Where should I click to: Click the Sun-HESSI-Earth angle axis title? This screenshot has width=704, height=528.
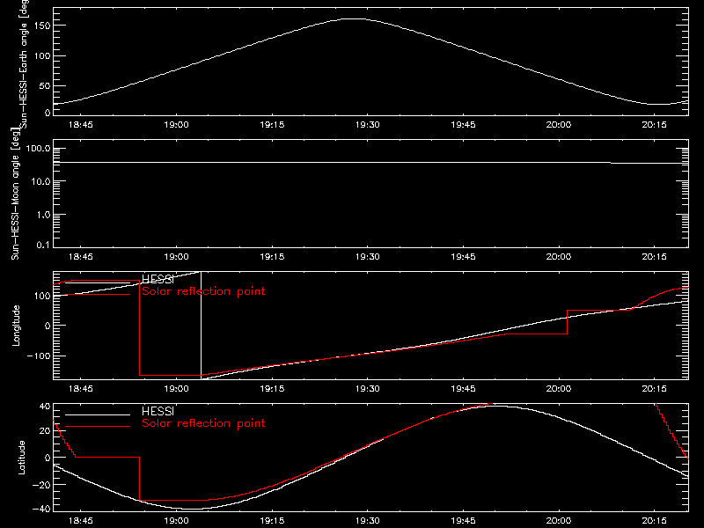25,64
